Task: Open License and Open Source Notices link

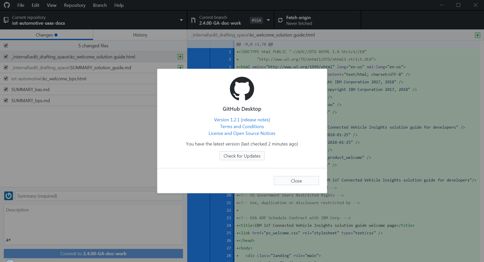Action: (242, 133)
